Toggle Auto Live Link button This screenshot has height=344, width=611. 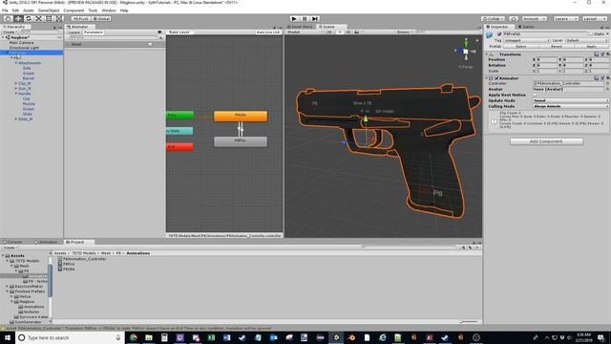(268, 32)
